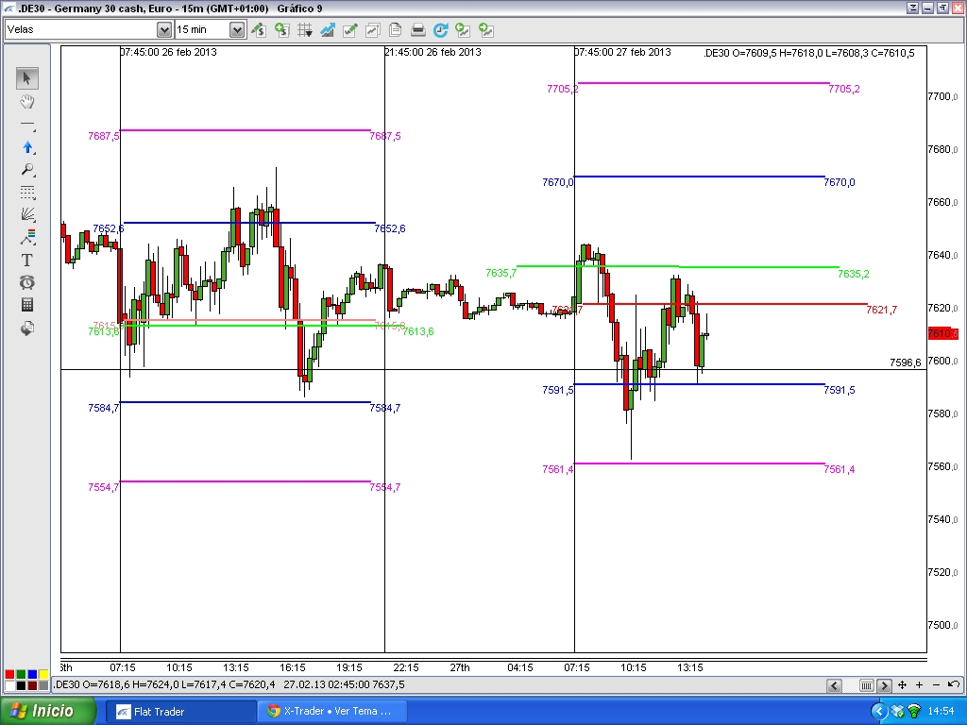Pick the black color swatch
The width and height of the screenshot is (967, 725).
point(21,685)
